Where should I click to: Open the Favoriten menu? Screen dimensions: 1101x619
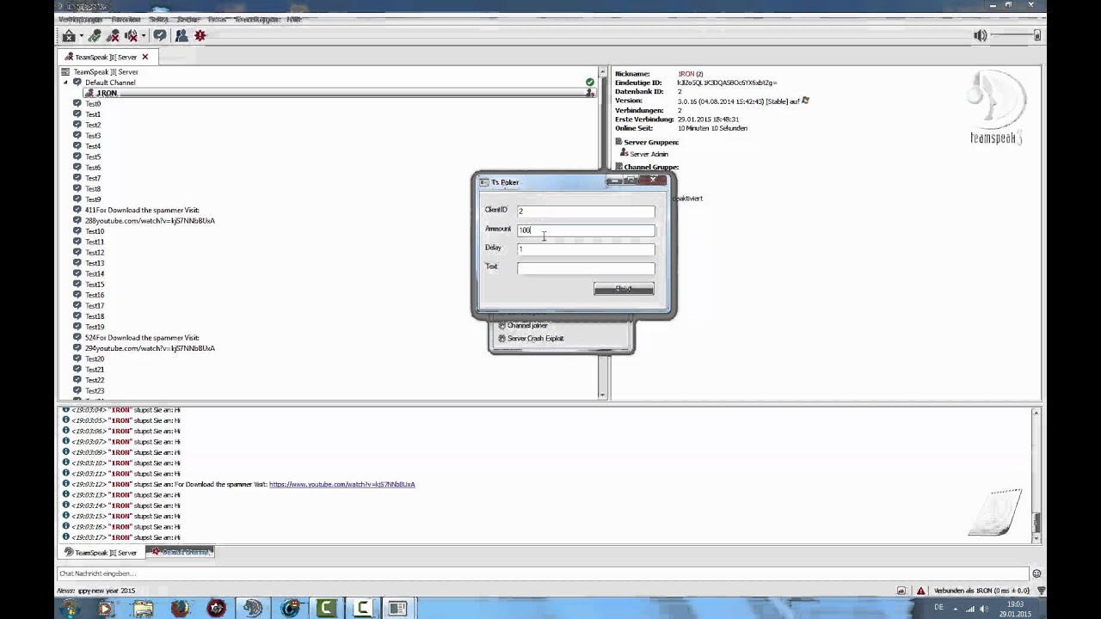pos(126,19)
